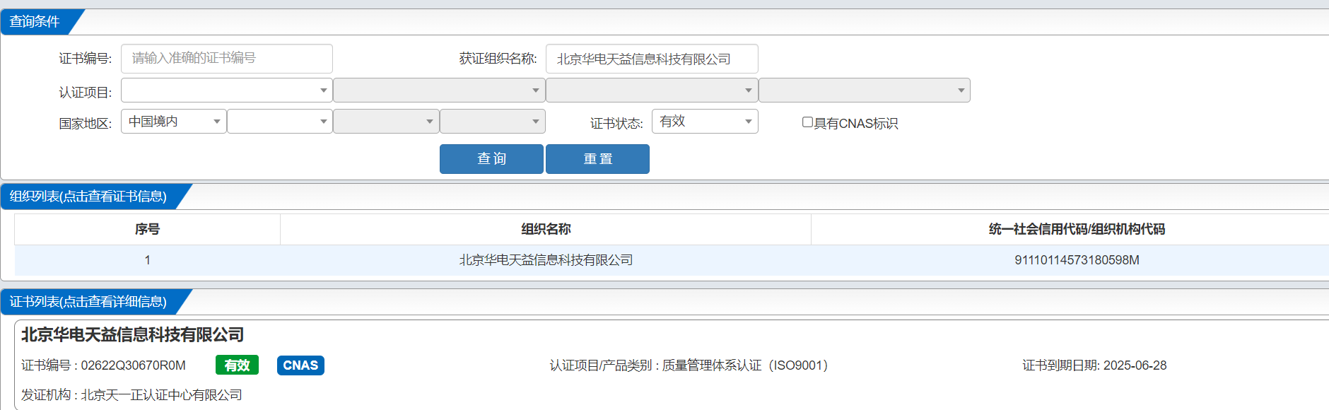
Task: Open the first certification project dropdown
Action: click(227, 90)
